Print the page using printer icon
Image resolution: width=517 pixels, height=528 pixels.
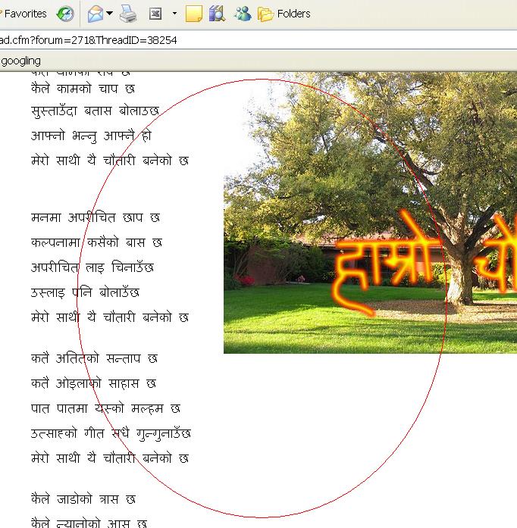coord(128,14)
